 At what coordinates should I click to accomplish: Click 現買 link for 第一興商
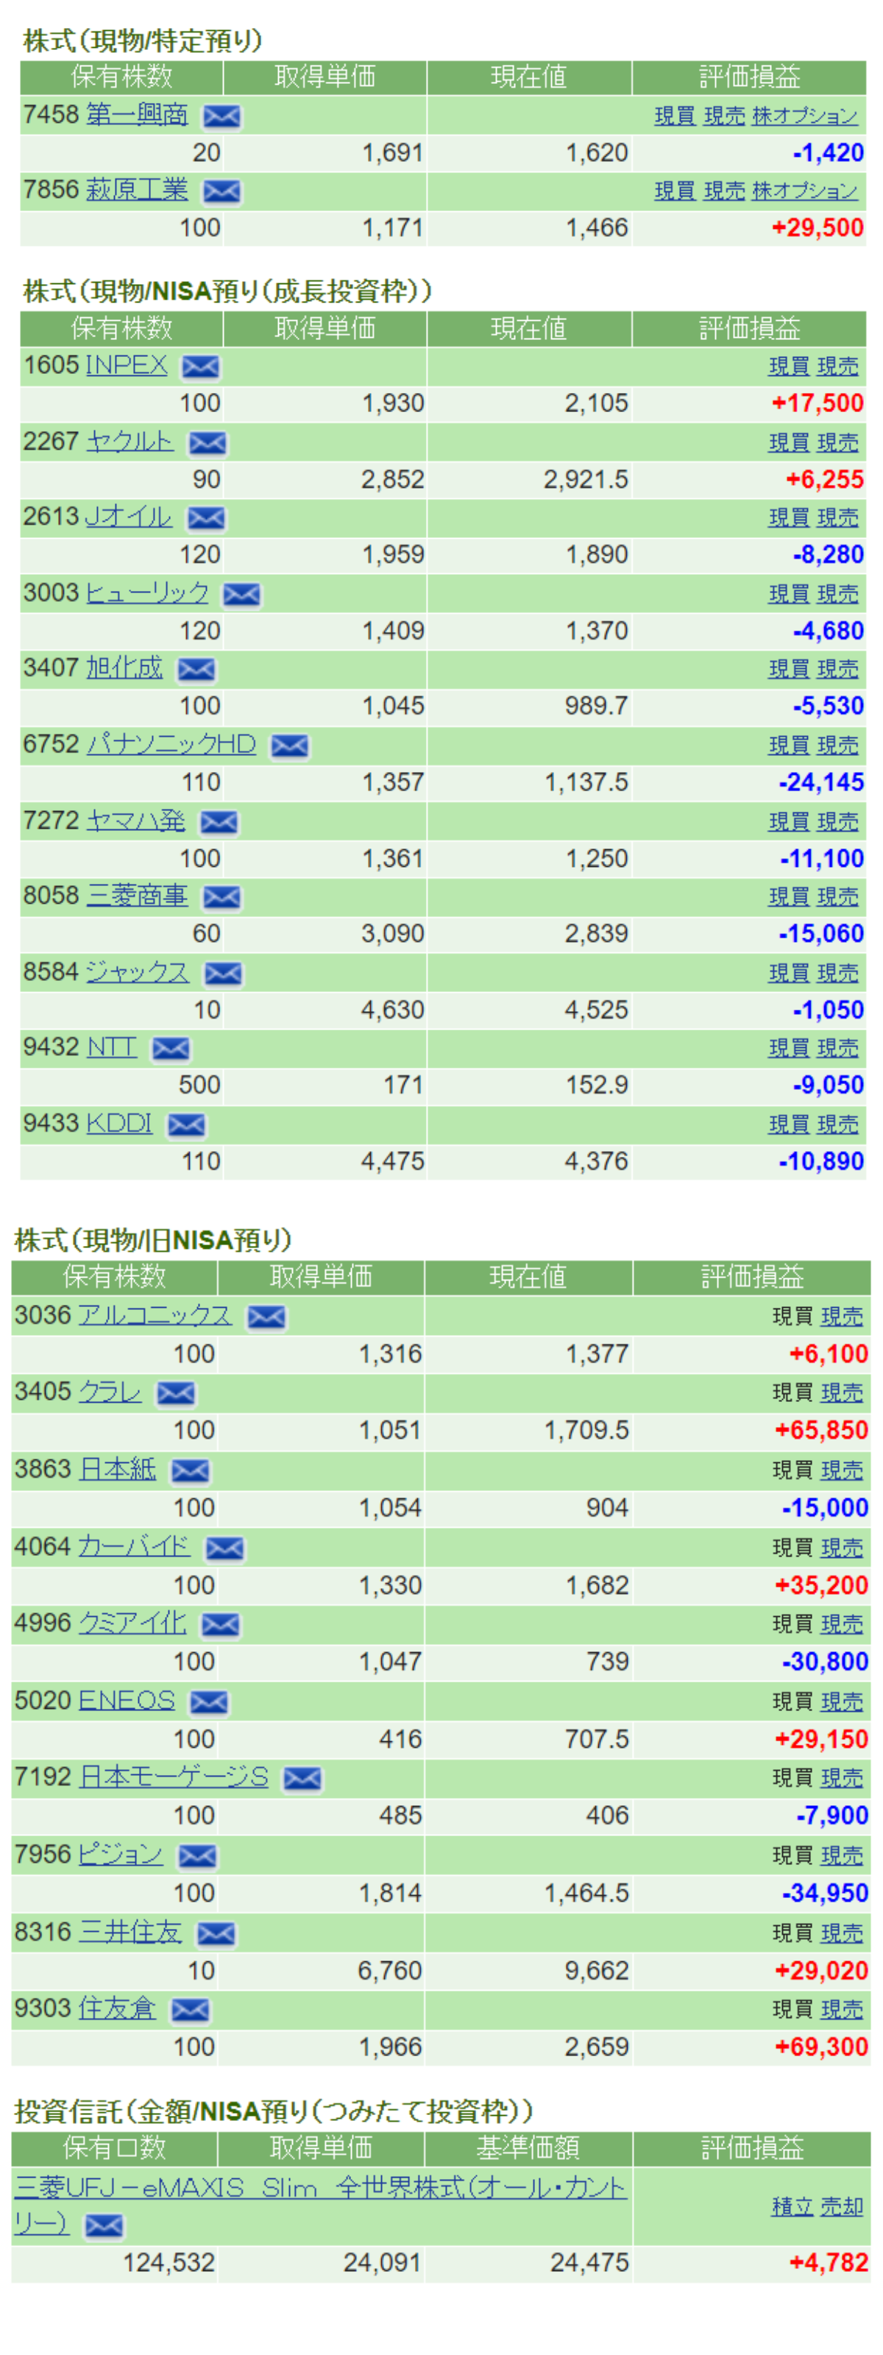(x=675, y=116)
